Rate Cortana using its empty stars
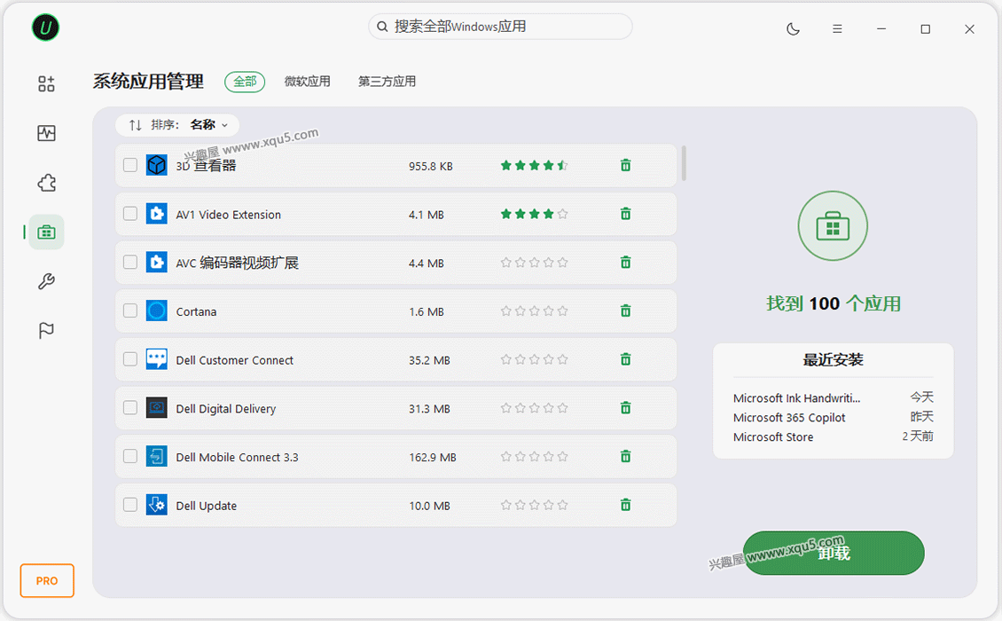This screenshot has width=1002, height=621. point(534,311)
